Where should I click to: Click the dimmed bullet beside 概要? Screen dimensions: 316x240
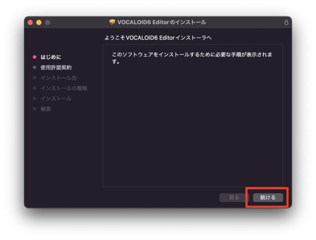(35, 109)
